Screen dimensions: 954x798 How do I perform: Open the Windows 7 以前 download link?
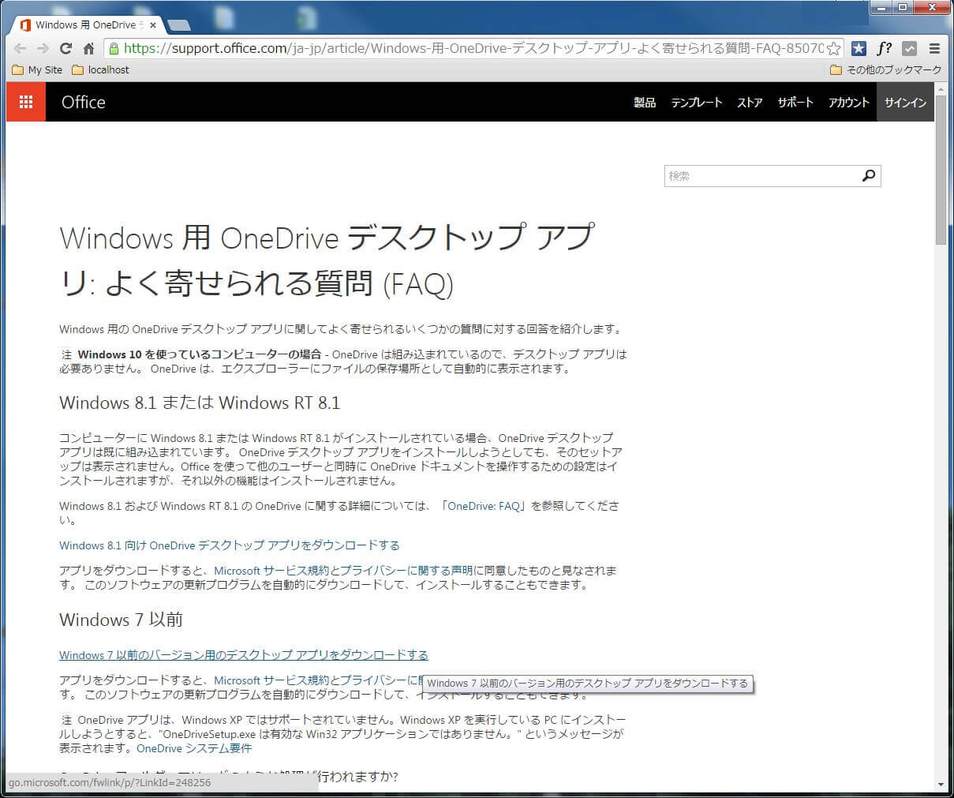243,655
